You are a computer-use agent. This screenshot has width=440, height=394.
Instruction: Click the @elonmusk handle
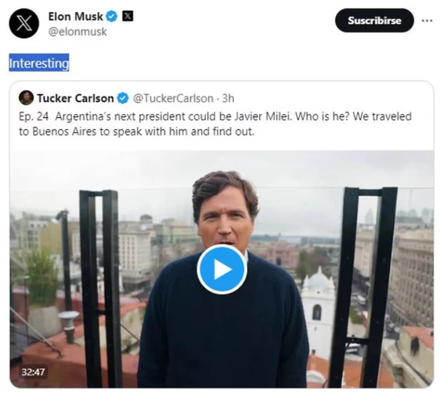pos(78,32)
